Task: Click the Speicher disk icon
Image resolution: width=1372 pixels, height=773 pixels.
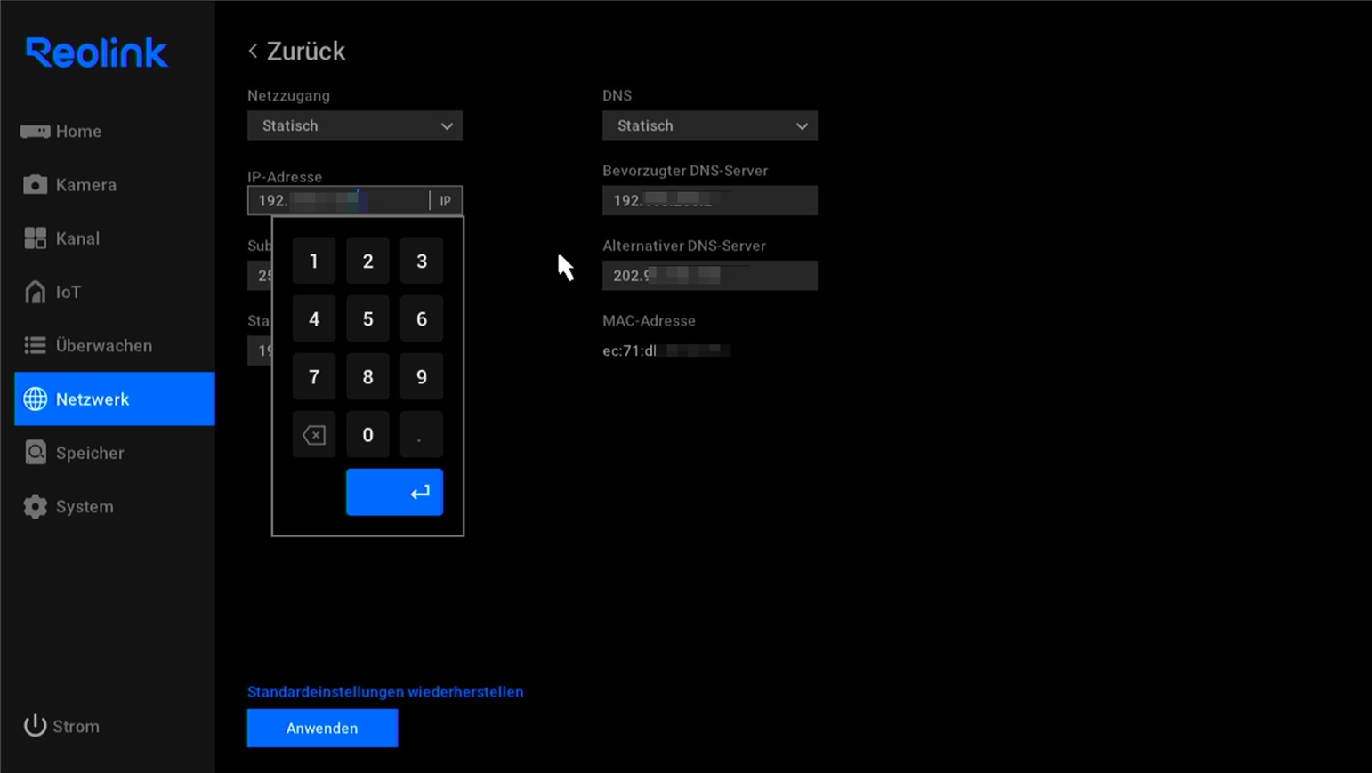Action: point(35,452)
